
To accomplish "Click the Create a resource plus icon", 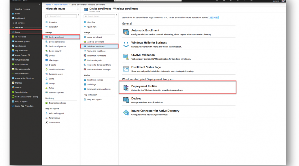I will pyautogui.click(x=13, y=9).
